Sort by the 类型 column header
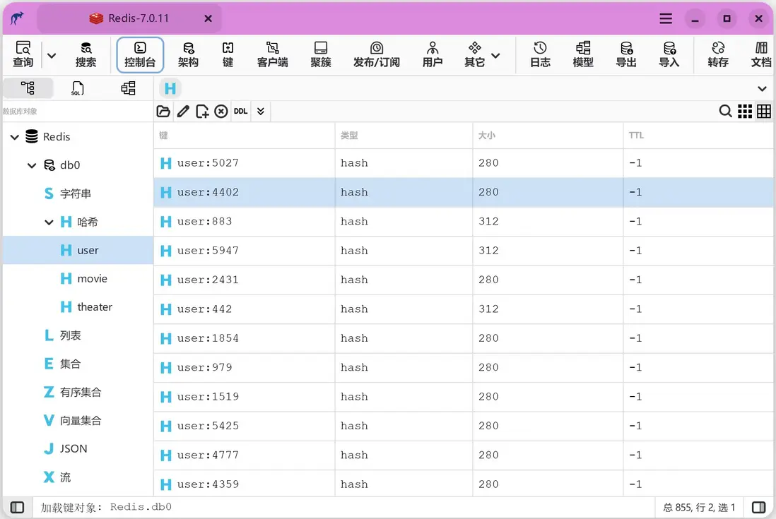The width and height of the screenshot is (776, 519). tap(404, 136)
